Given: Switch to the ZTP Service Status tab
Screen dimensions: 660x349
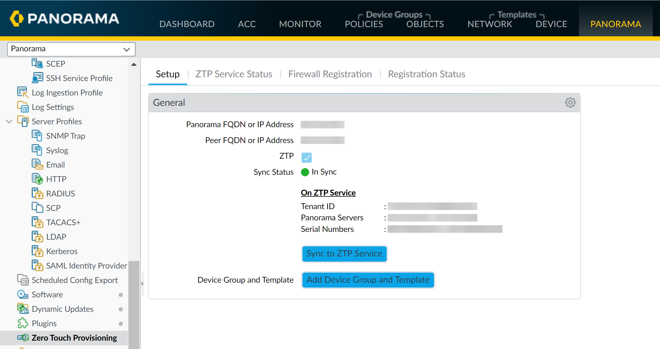Looking at the screenshot, I should [x=233, y=74].
